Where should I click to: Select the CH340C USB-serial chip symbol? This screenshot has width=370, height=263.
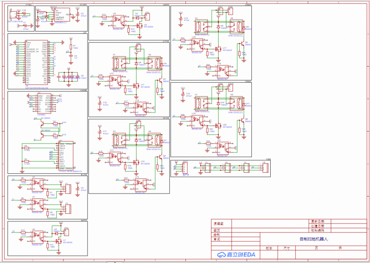(x=44, y=103)
